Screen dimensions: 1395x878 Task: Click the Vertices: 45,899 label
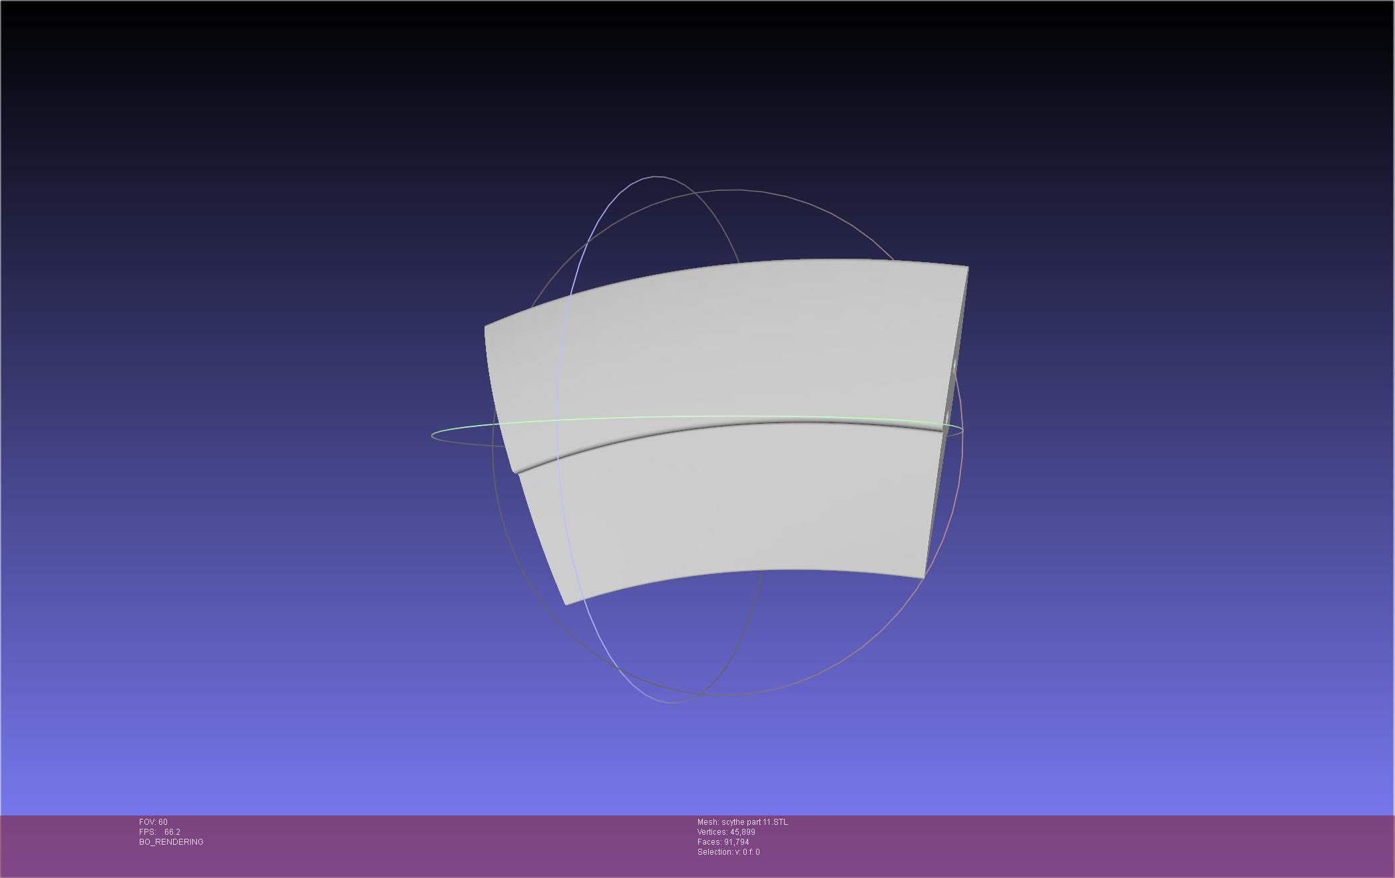pos(726,832)
